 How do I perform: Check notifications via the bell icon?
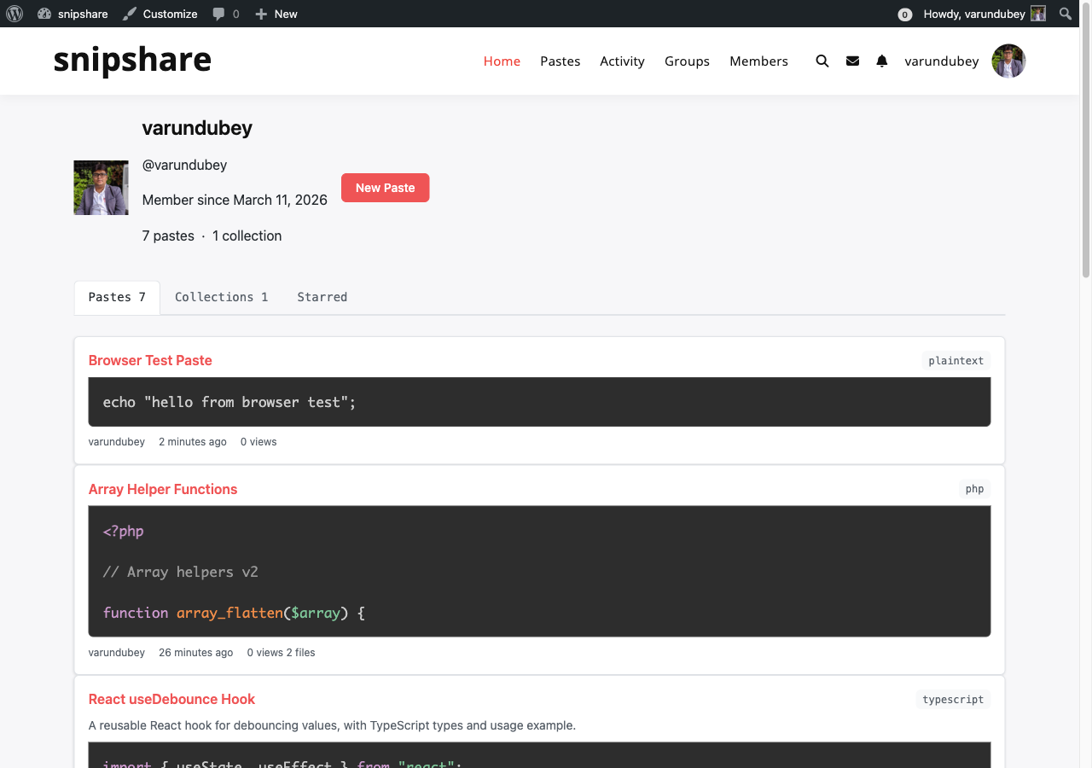(x=881, y=61)
